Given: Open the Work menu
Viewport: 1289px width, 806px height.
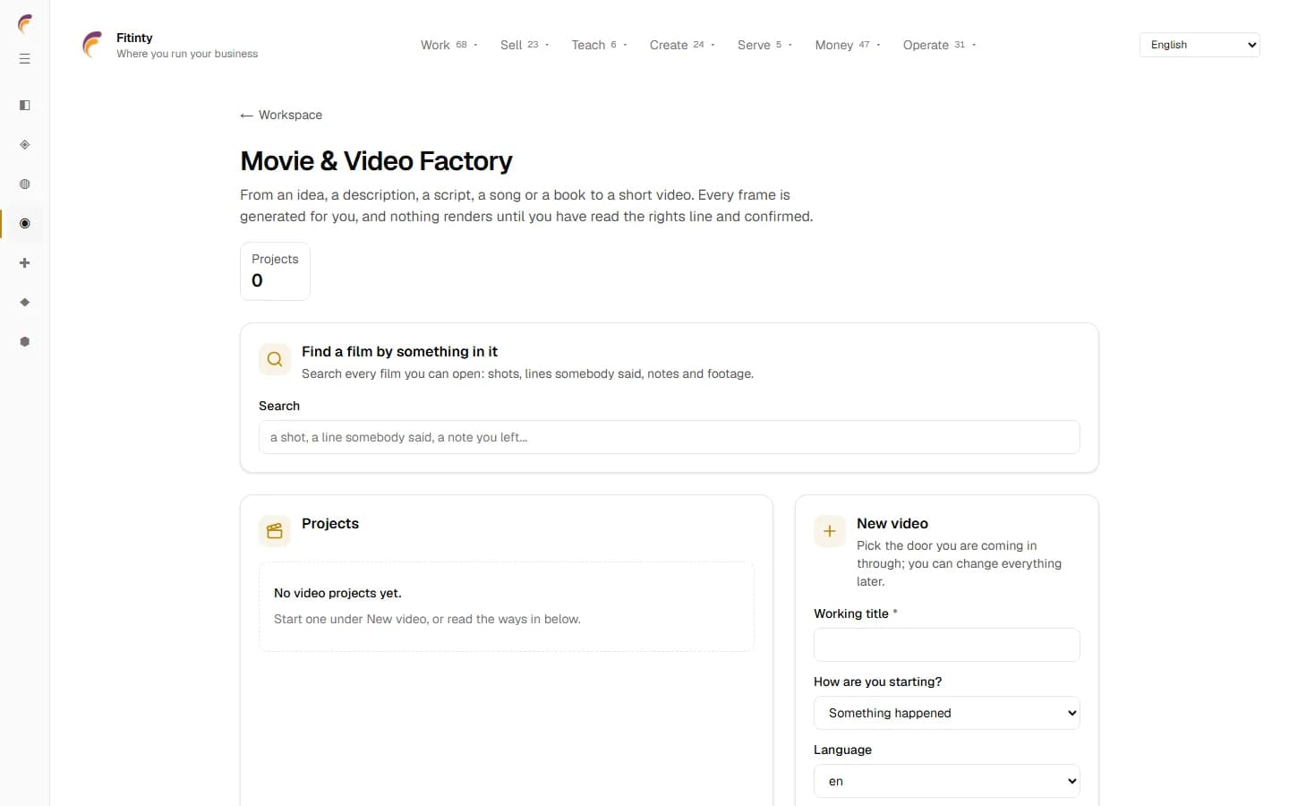Looking at the screenshot, I should pos(449,45).
